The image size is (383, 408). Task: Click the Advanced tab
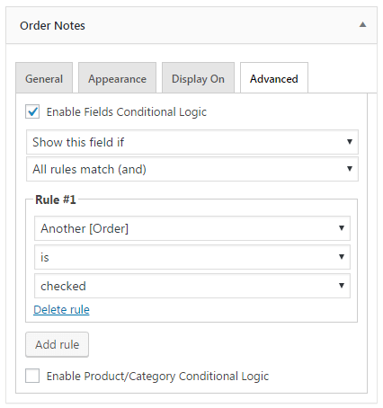pos(274,78)
